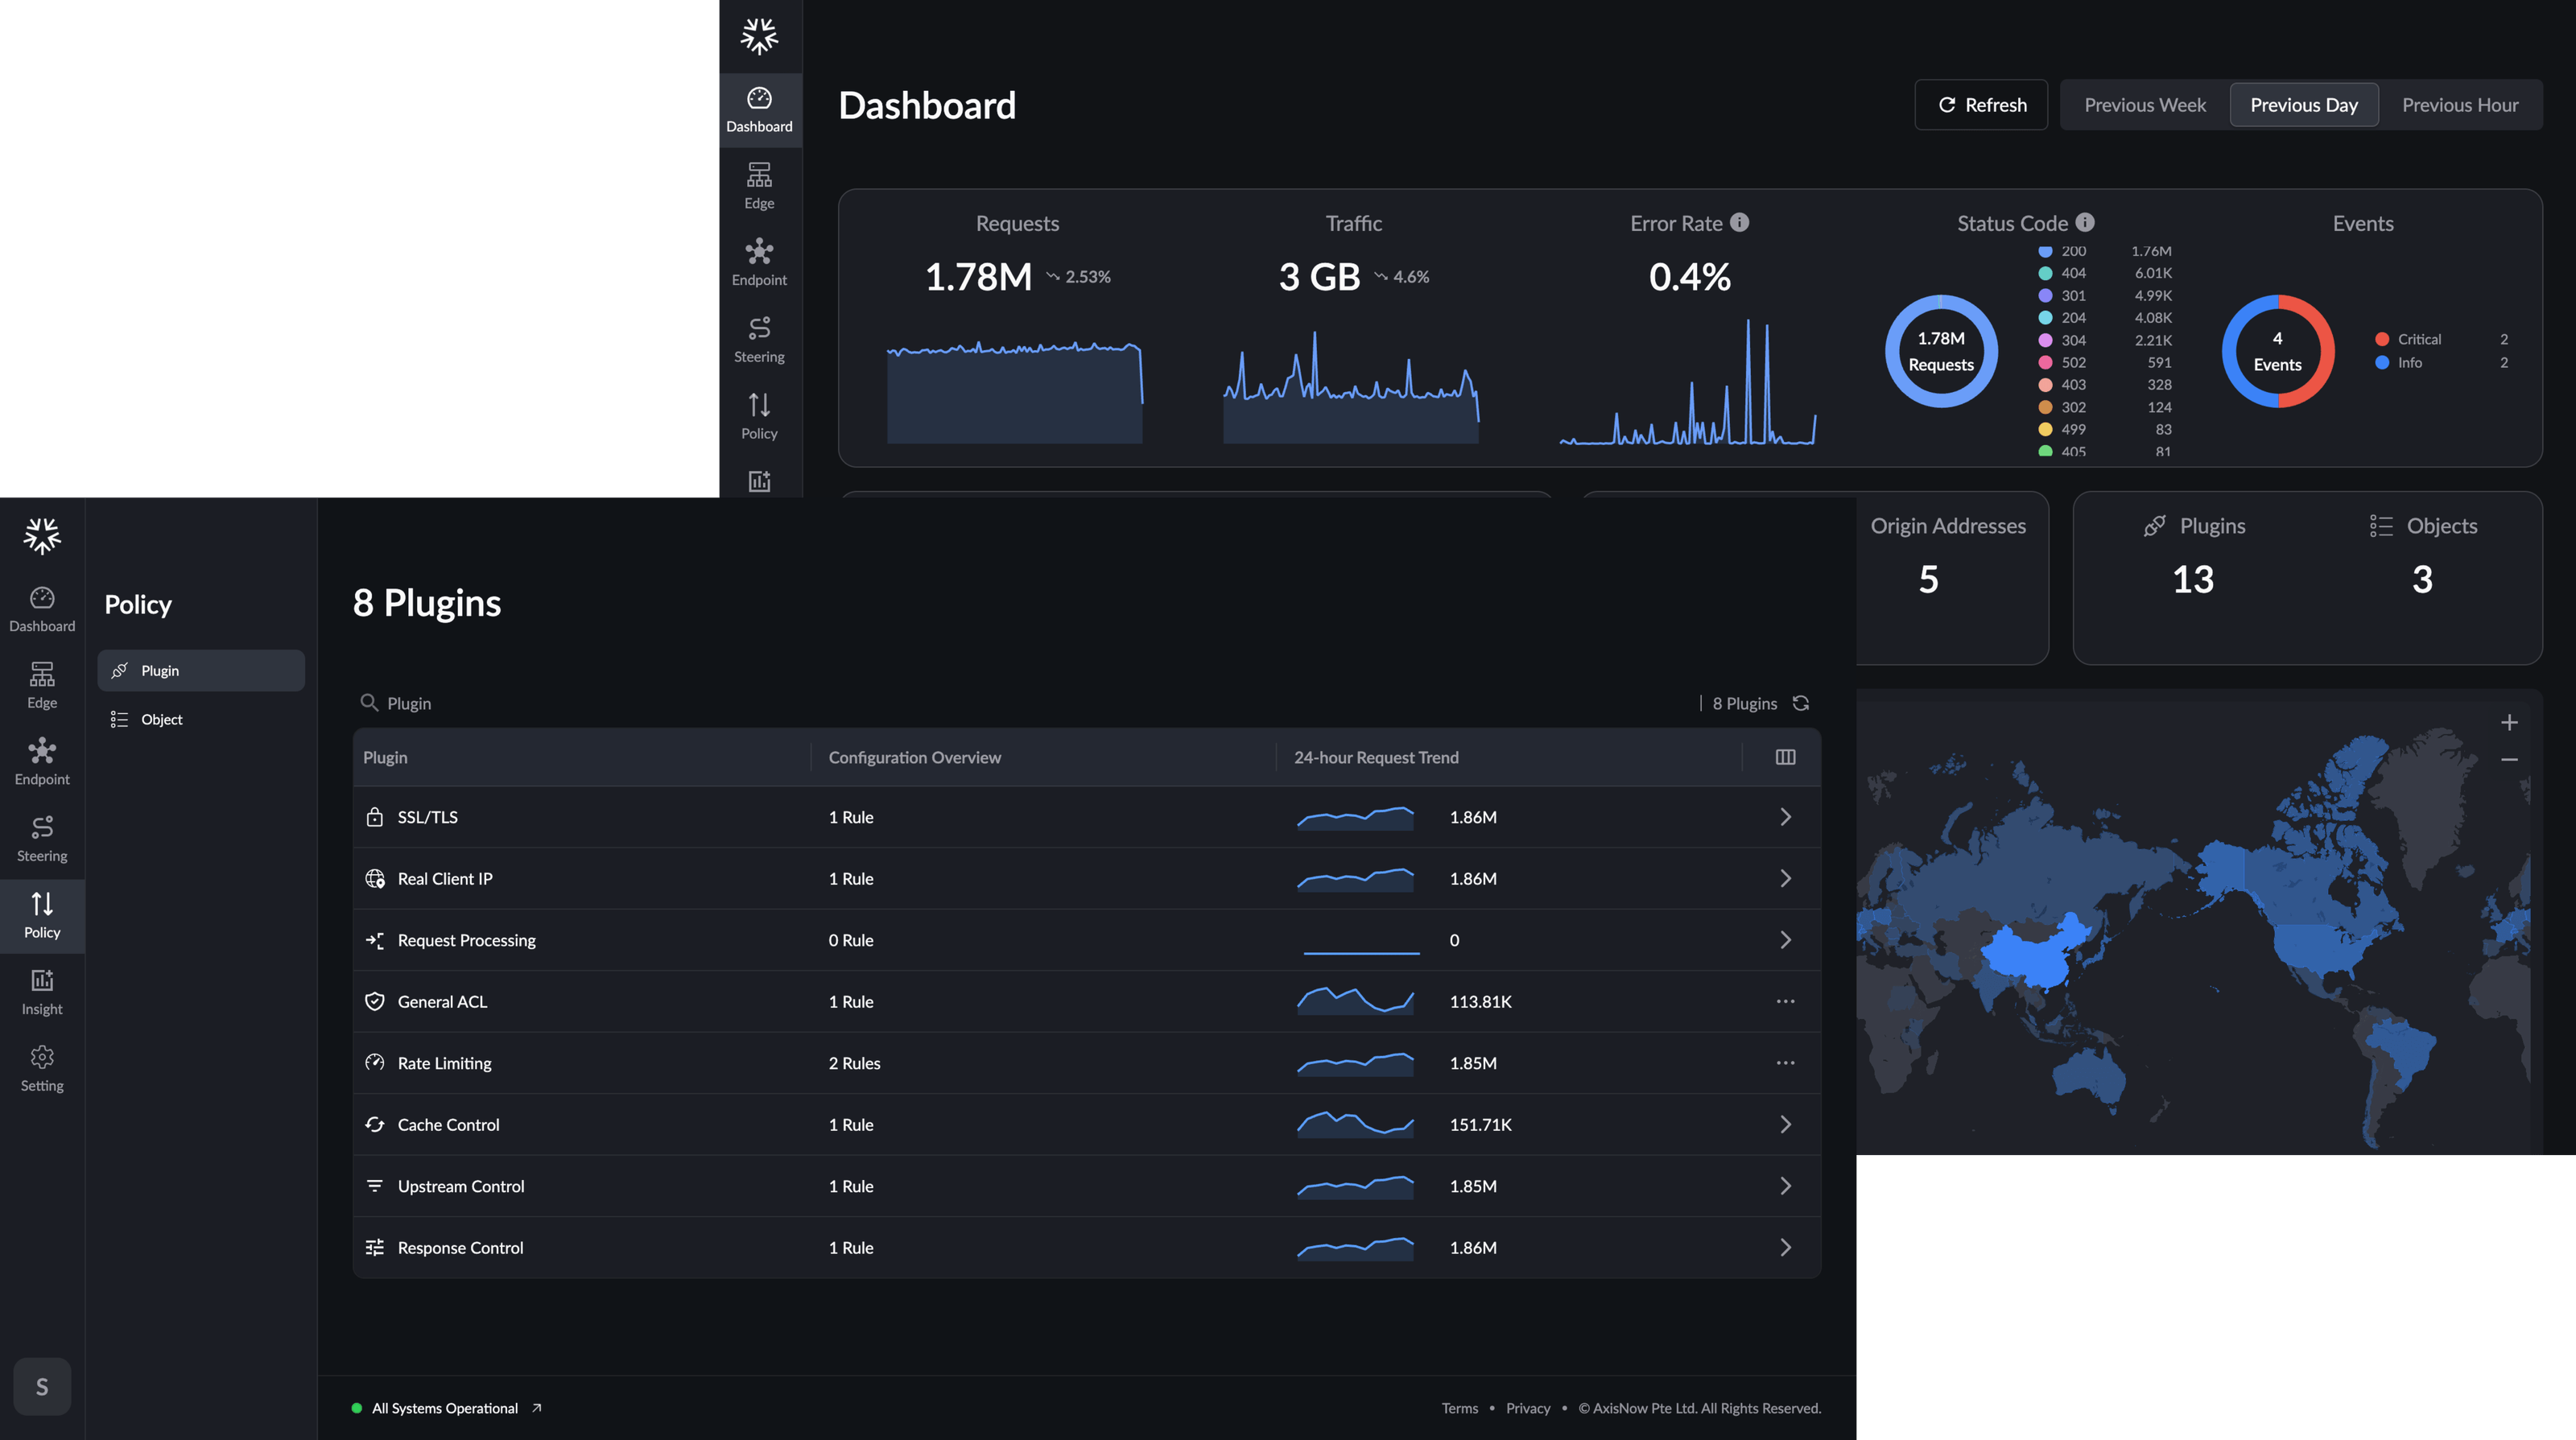Image resolution: width=2576 pixels, height=1440 pixels.
Task: Open the All Systems Operational status link
Action: (446, 1408)
